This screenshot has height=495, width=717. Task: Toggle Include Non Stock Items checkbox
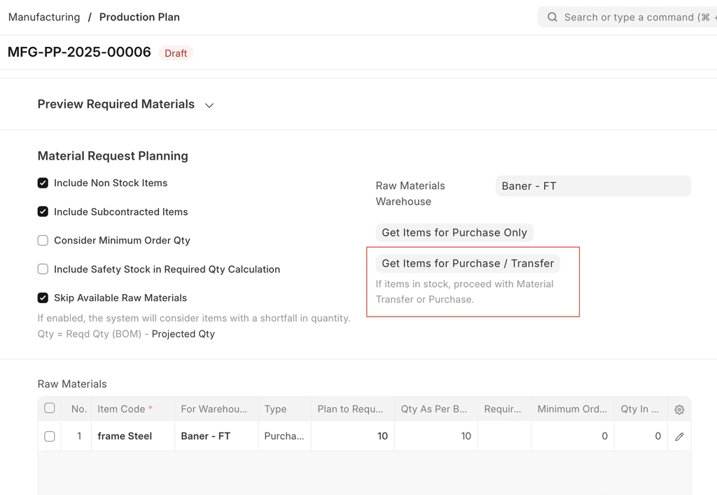pyautogui.click(x=43, y=183)
